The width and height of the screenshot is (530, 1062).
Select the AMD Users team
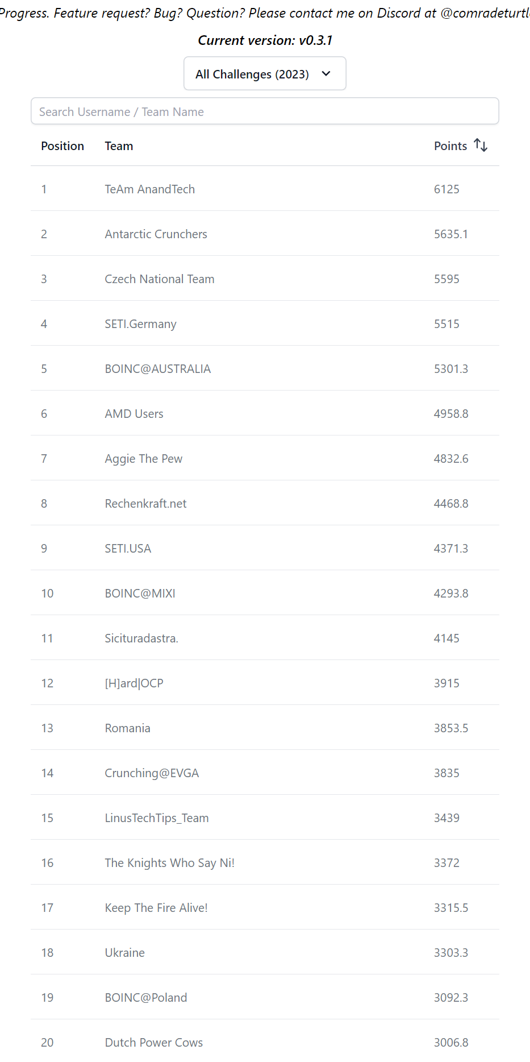134,414
